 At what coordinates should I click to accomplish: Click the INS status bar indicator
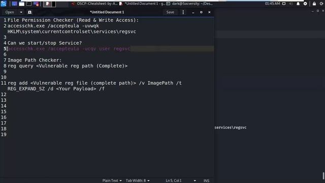pyautogui.click(x=206, y=181)
